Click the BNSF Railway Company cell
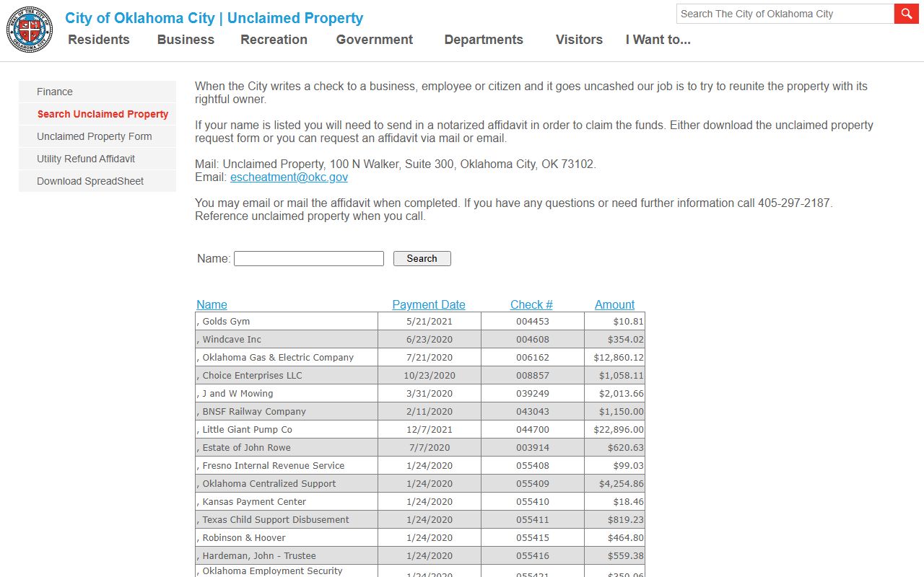Viewport: 924px width, 577px height. pyautogui.click(x=287, y=411)
